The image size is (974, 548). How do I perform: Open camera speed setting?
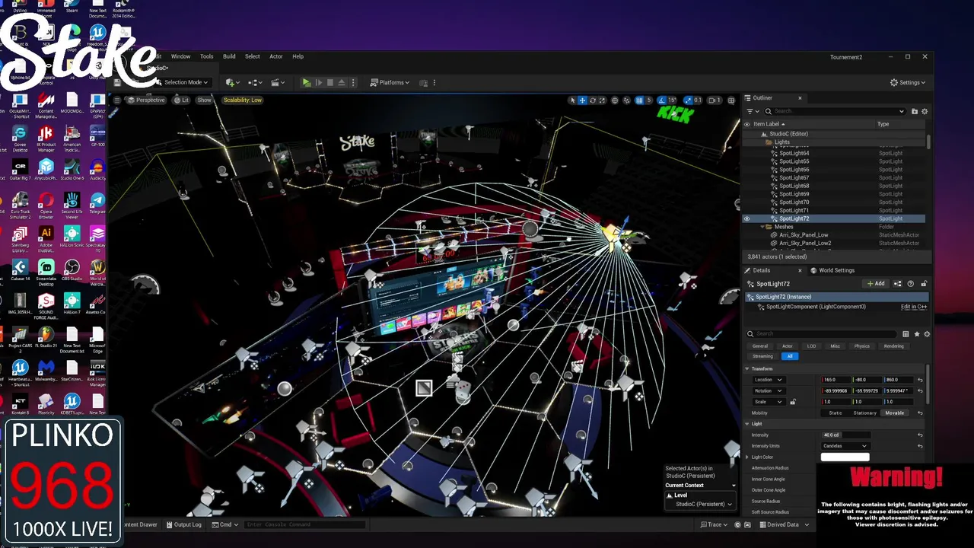click(x=714, y=100)
